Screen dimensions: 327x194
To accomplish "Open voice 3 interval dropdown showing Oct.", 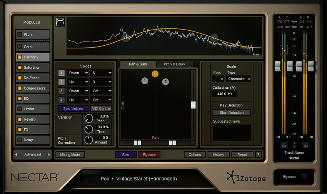I will [x=101, y=91].
